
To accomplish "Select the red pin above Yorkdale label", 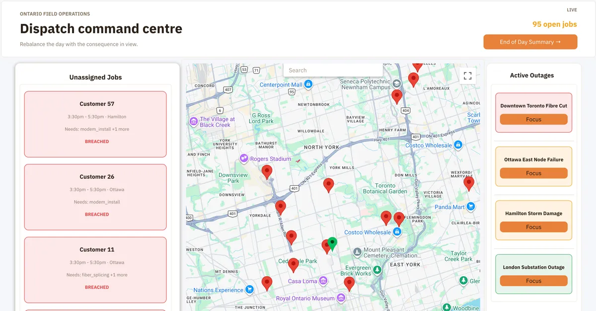I will point(281,207).
